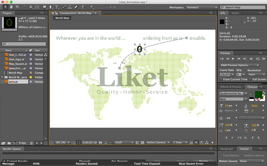
Task: Click the Track Motion button
Action: click(x=231, y=155)
